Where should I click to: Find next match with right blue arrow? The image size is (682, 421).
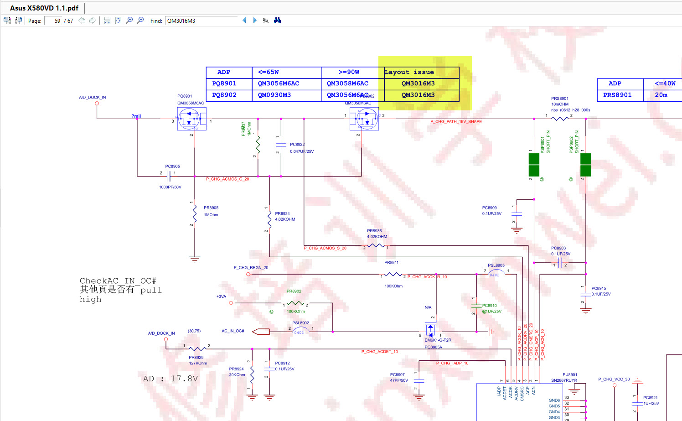click(255, 21)
